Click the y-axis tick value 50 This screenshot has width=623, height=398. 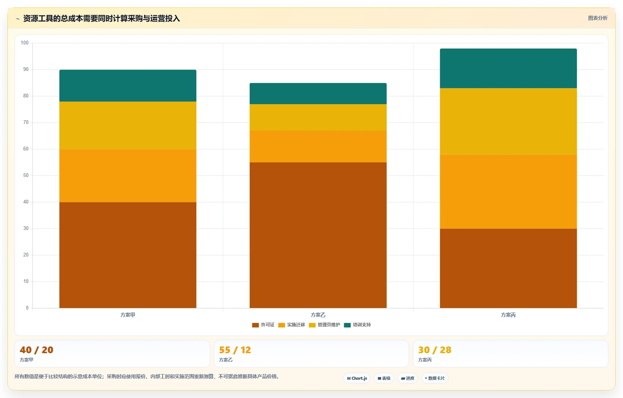coord(26,175)
